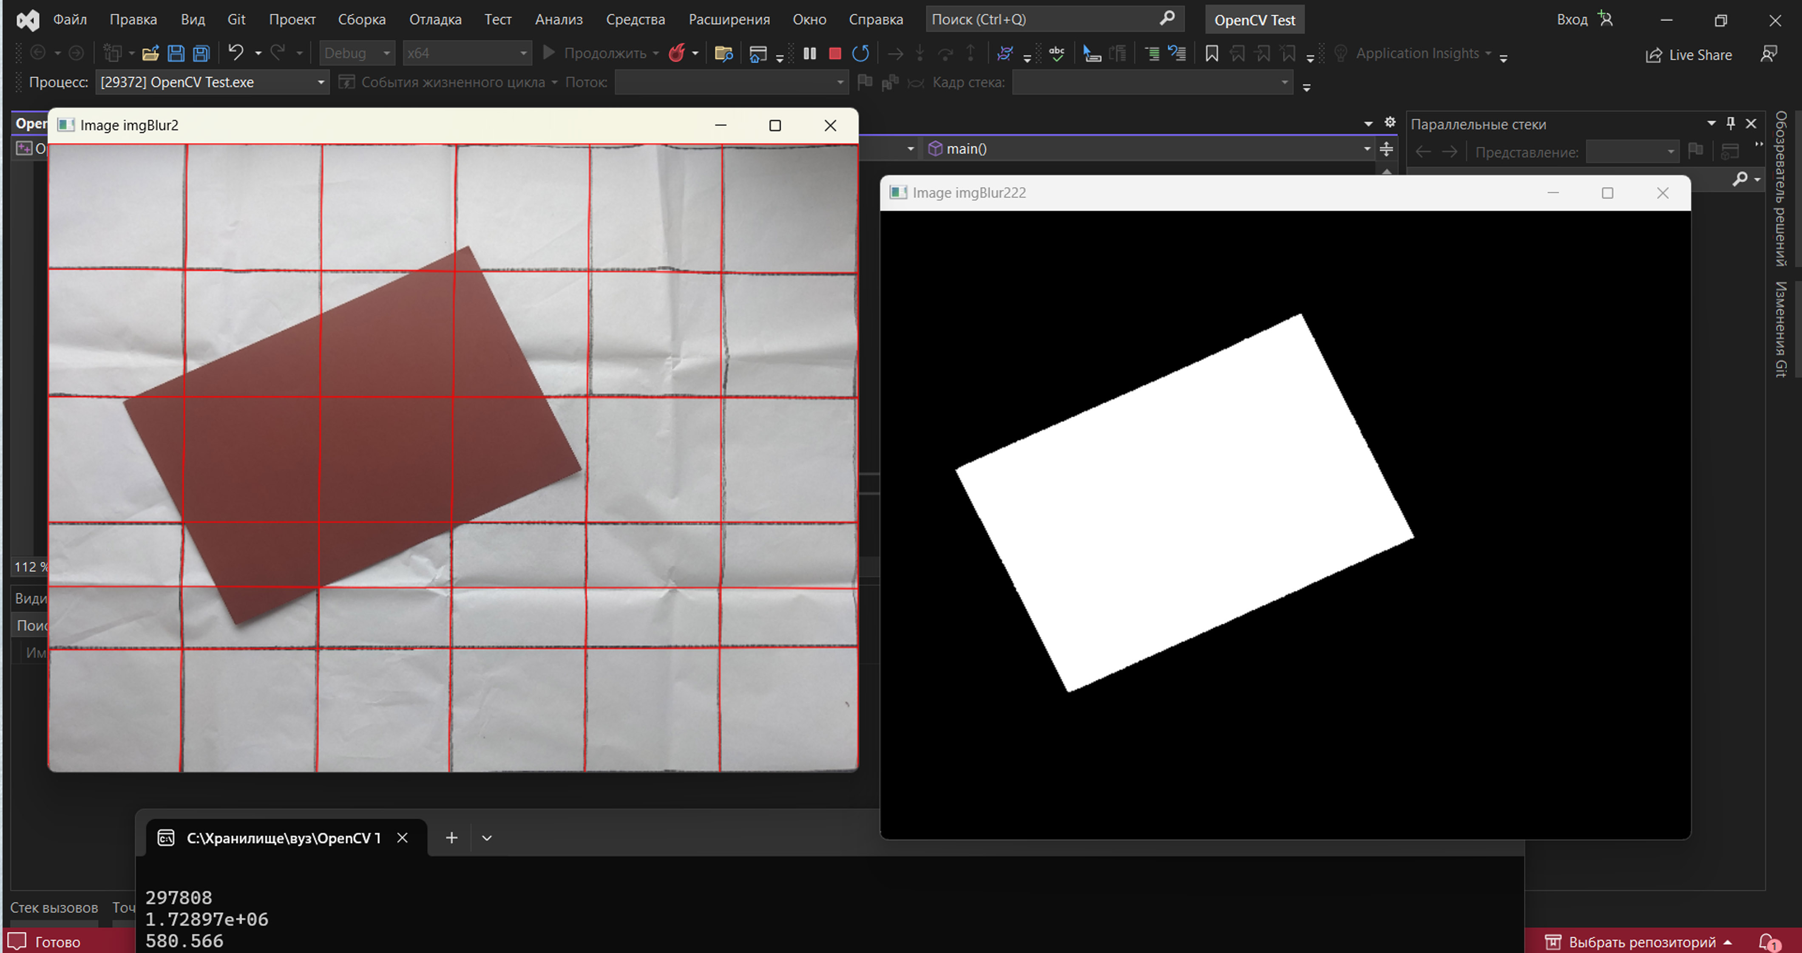Image resolution: width=1802 pixels, height=953 pixels.
Task: Focus the Image imgBlur2 window title
Action: (x=129, y=125)
